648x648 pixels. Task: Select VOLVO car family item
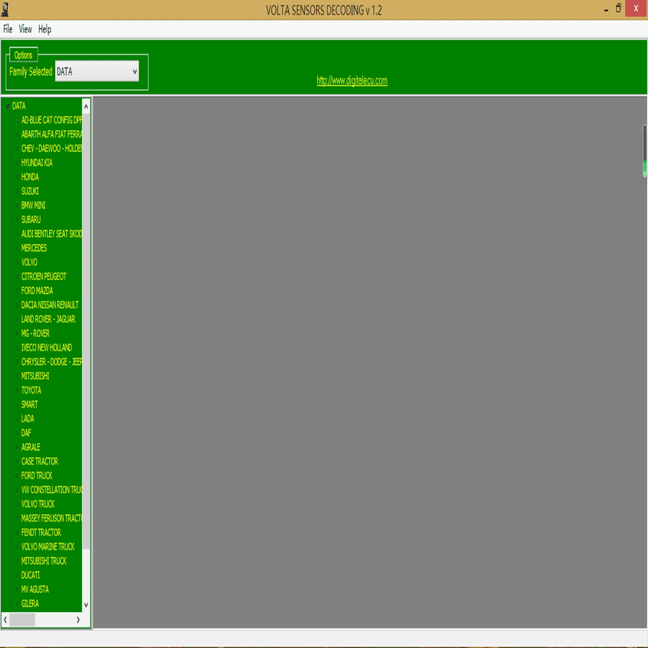[x=29, y=262]
